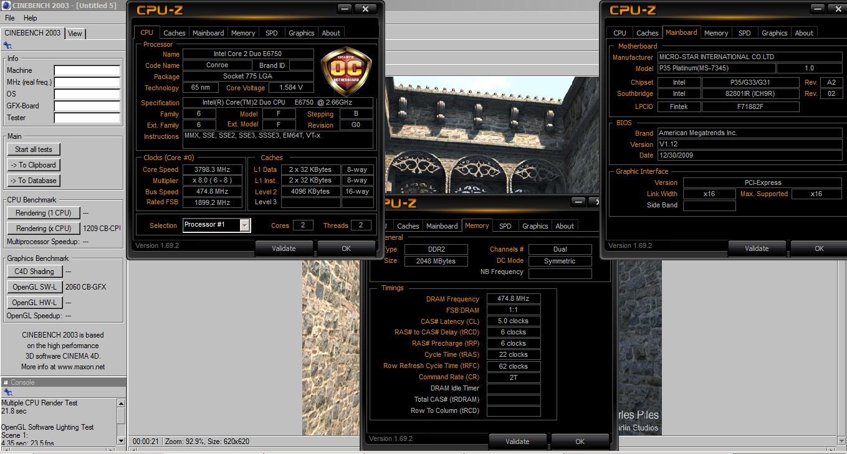Viewport: 847px width, 454px height.
Task: Click Validate in the left CPU-Z window
Action: (x=284, y=248)
